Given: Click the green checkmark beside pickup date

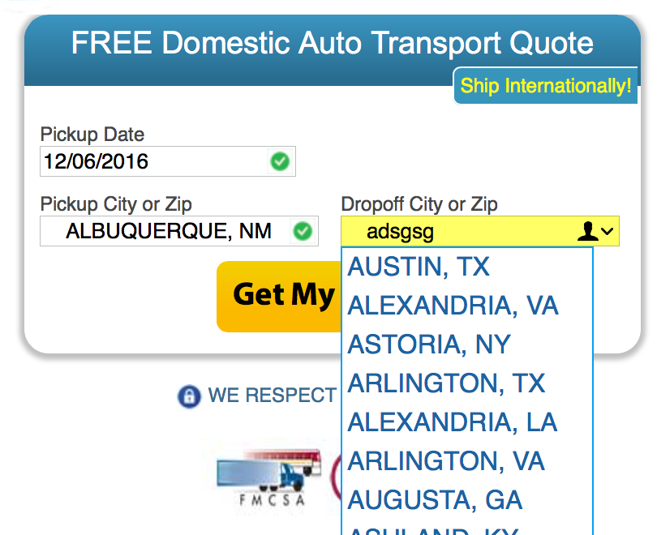Looking at the screenshot, I should (279, 161).
